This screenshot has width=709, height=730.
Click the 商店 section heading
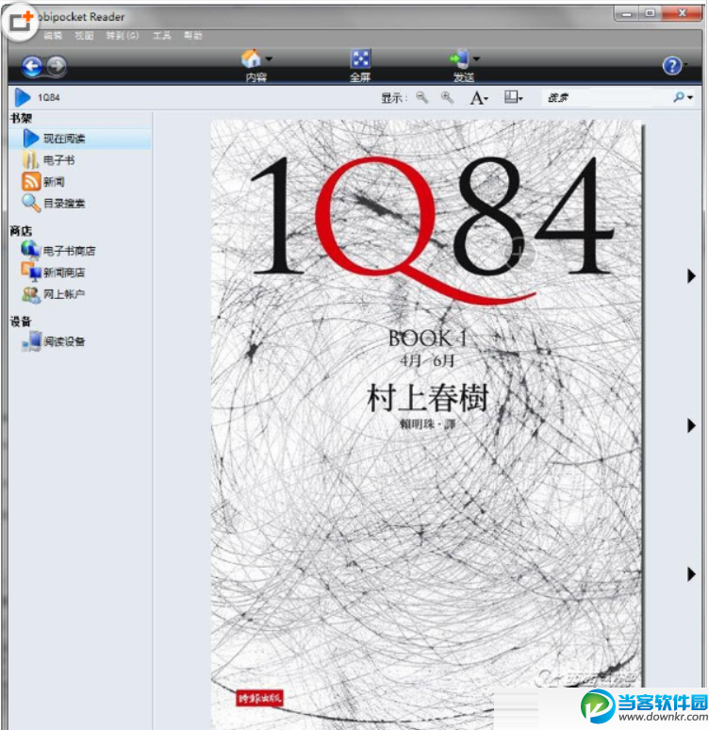click(21, 231)
